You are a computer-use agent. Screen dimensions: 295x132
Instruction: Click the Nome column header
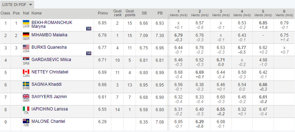click(x=37, y=13)
